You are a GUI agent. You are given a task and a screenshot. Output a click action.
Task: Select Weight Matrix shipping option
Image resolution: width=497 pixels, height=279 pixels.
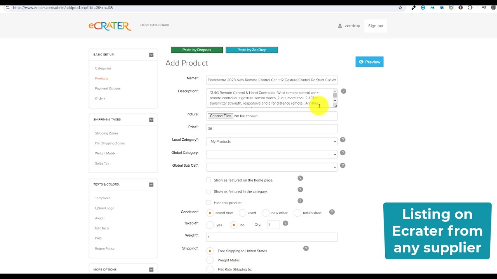(x=210, y=260)
